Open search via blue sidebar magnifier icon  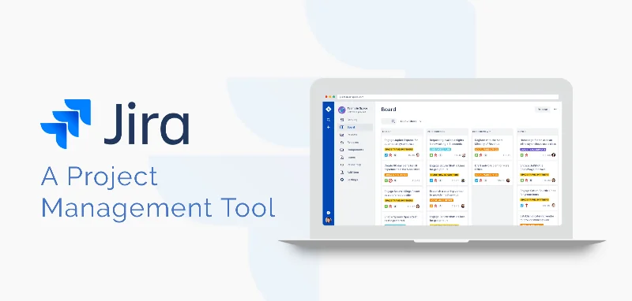(x=329, y=120)
